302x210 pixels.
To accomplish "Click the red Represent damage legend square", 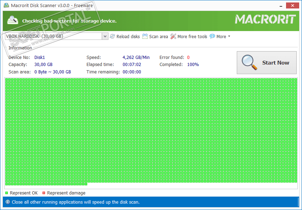I will click(44, 193).
